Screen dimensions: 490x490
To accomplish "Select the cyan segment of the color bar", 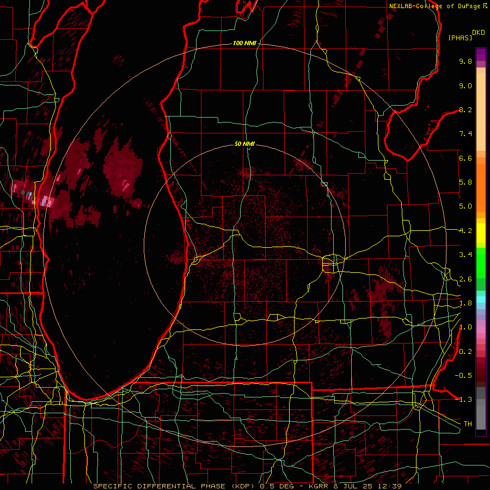I will click(481, 299).
